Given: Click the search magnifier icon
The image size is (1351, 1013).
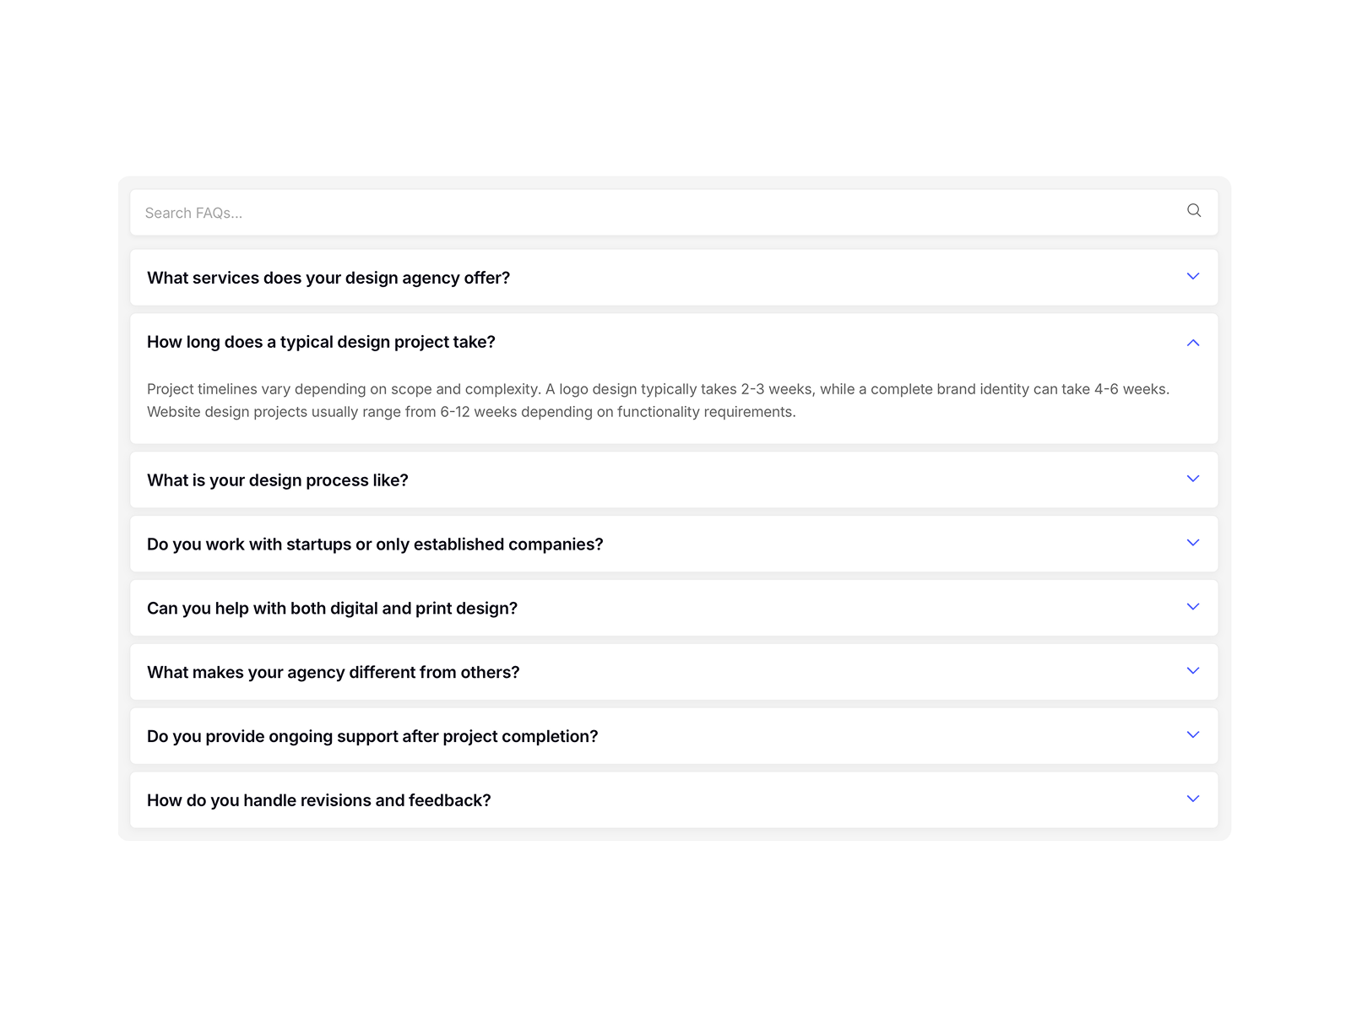Looking at the screenshot, I should pos(1194,210).
